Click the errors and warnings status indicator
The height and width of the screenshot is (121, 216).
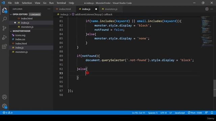7,113
